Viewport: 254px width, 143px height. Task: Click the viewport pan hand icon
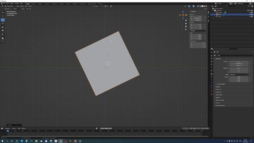(x=186, y=23)
